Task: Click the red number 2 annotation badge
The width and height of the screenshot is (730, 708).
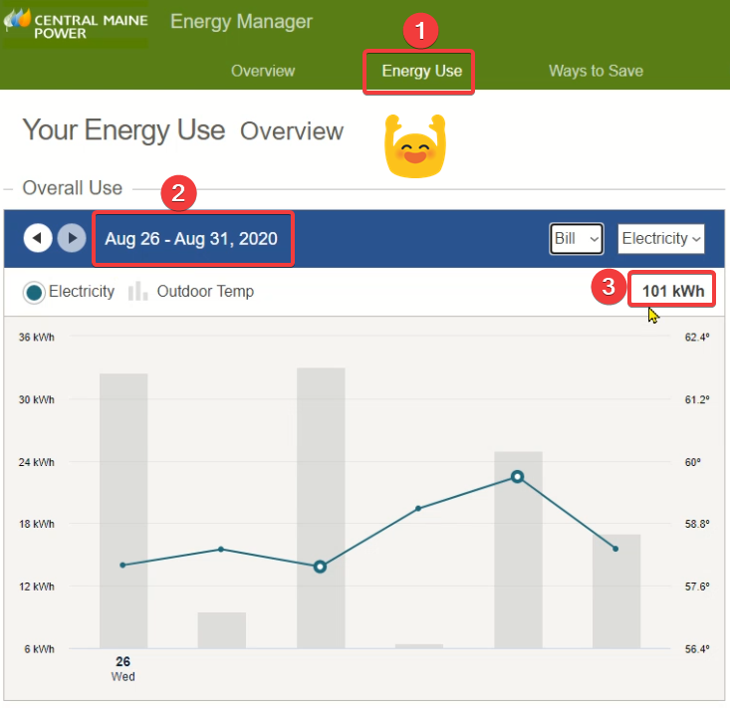Action: [177, 193]
